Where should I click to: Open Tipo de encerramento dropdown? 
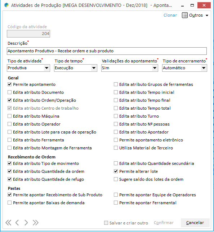[x=184, y=68]
